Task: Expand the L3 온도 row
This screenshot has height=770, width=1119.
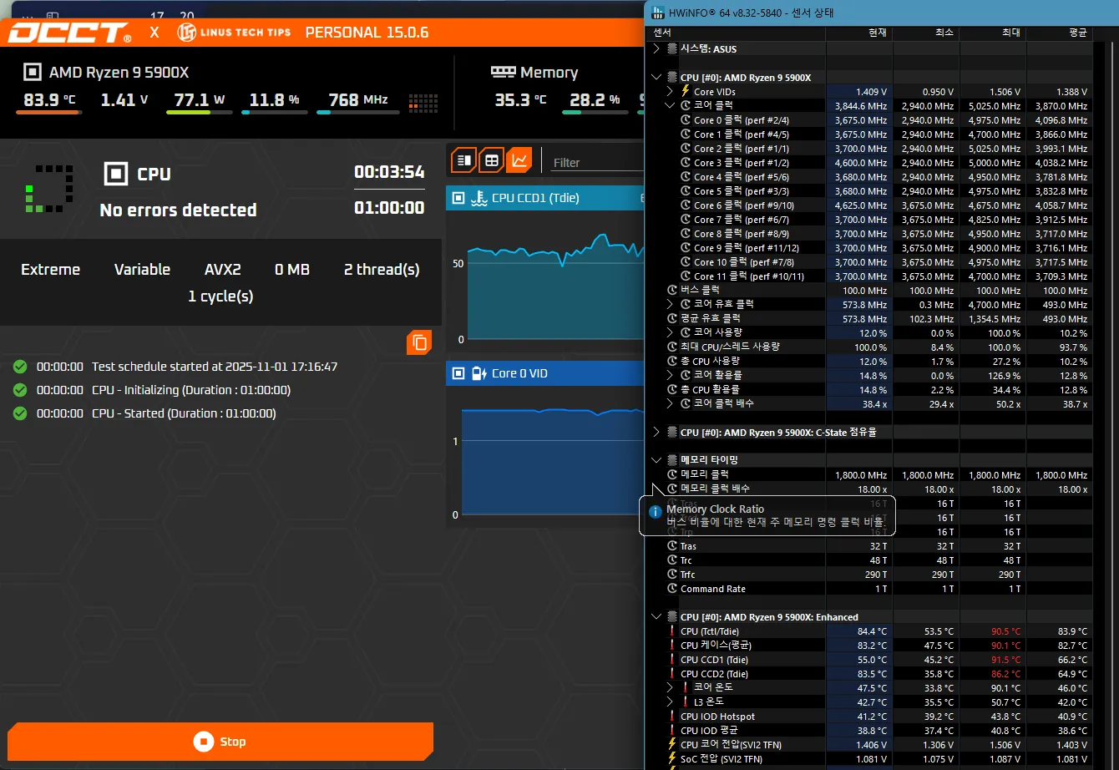Action: coord(670,702)
